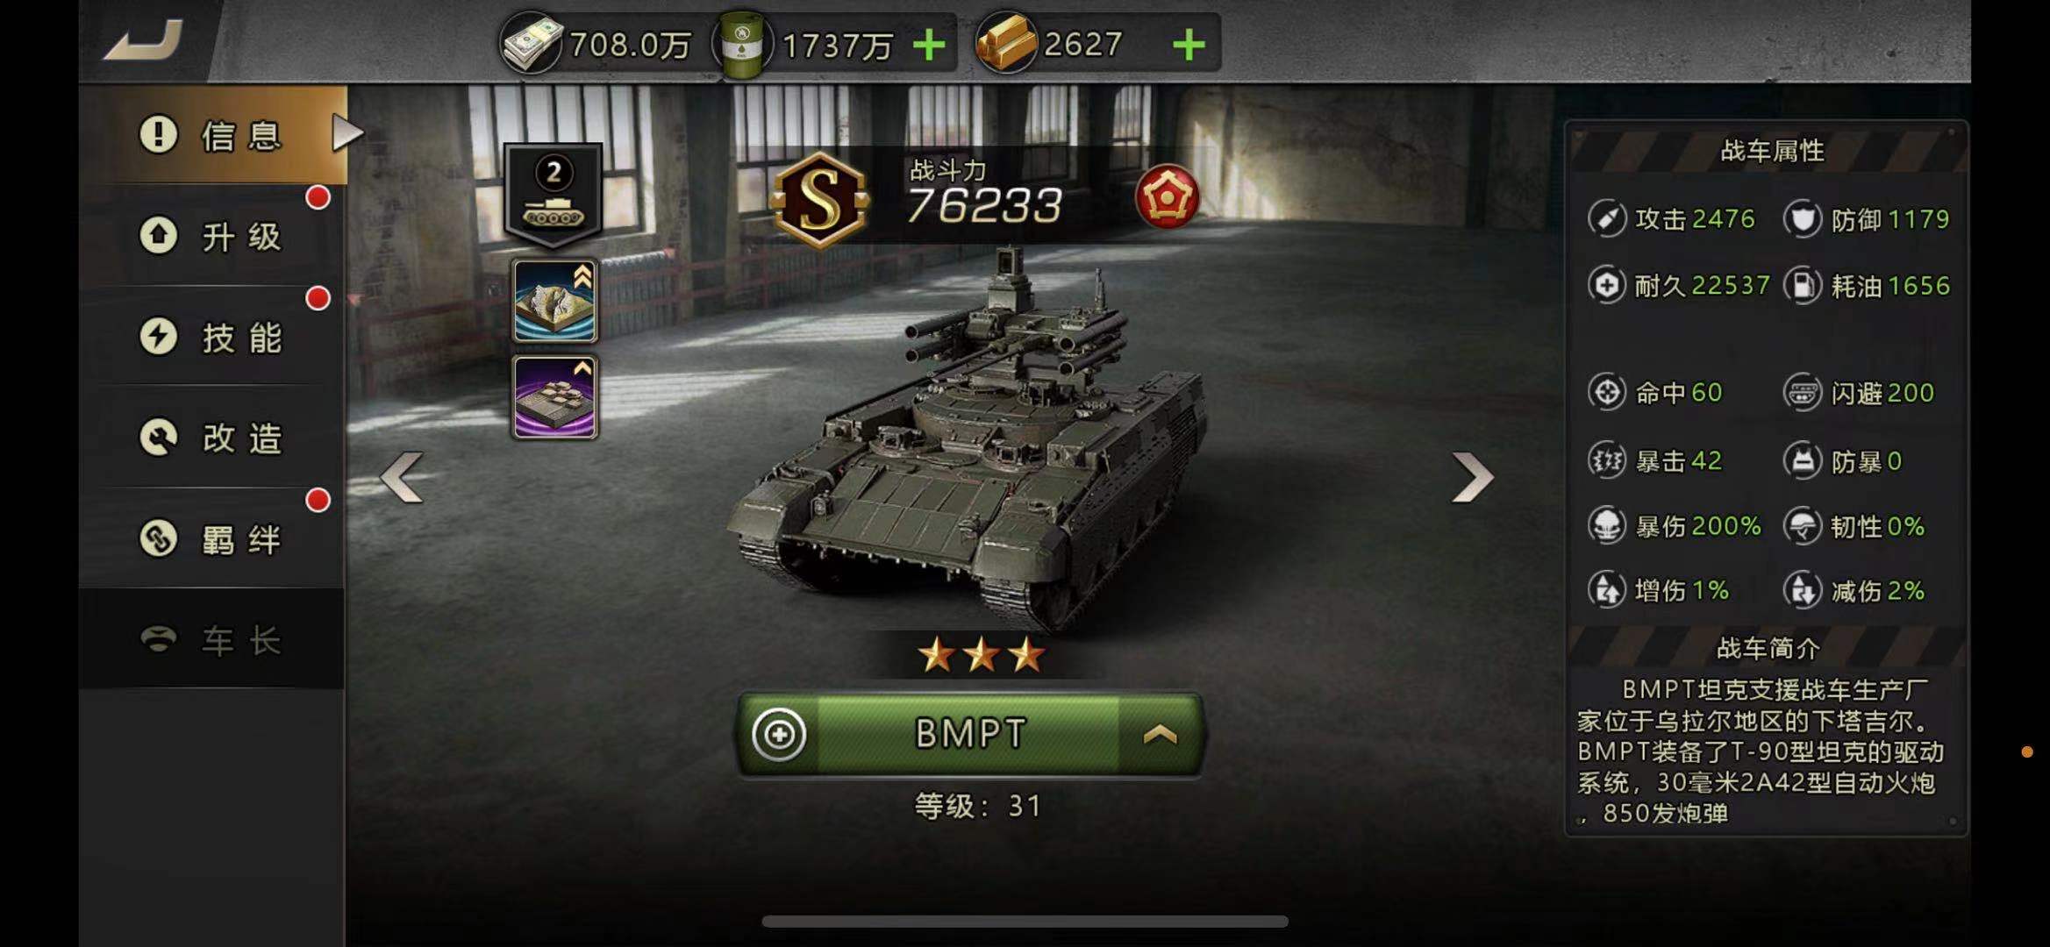Tap the tank formation slot 2 badge
This screenshot has width=2050, height=947.
(554, 195)
